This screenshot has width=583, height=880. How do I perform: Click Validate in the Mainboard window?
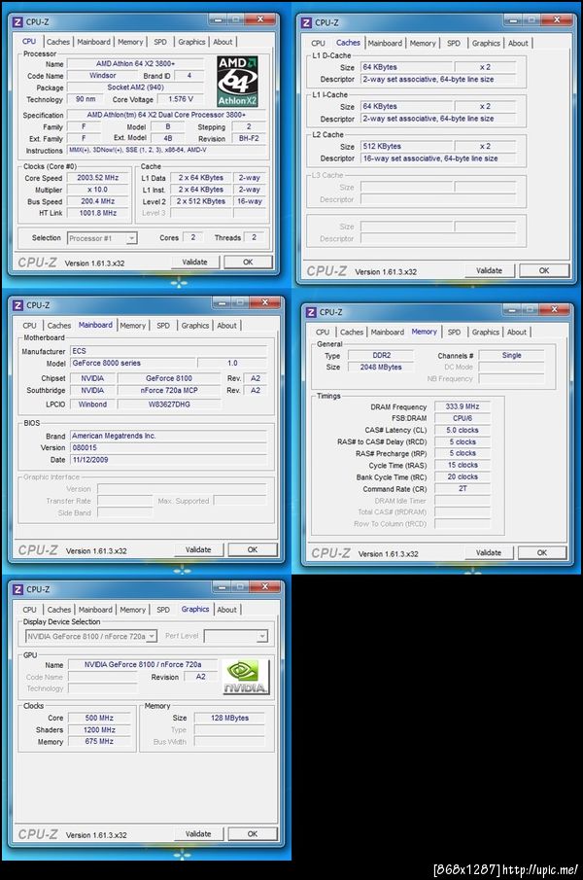[198, 550]
